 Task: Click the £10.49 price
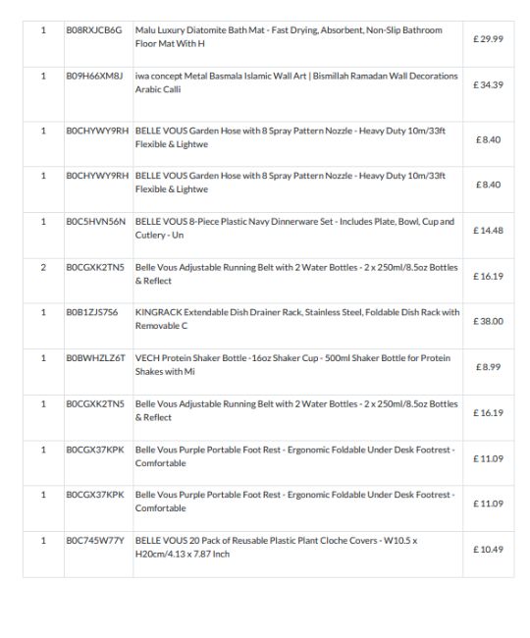[x=488, y=550]
